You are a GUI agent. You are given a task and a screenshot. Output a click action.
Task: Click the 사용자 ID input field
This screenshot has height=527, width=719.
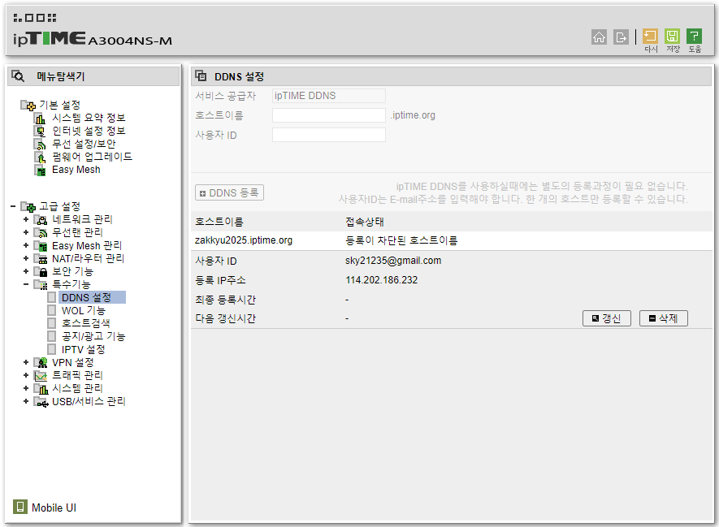pyautogui.click(x=329, y=135)
